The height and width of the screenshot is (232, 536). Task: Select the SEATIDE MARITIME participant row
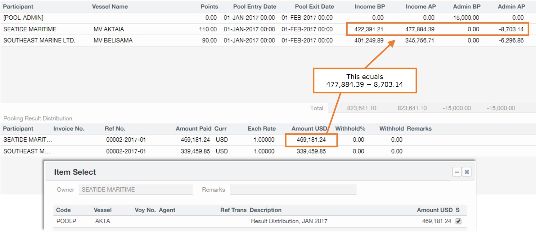click(30, 29)
